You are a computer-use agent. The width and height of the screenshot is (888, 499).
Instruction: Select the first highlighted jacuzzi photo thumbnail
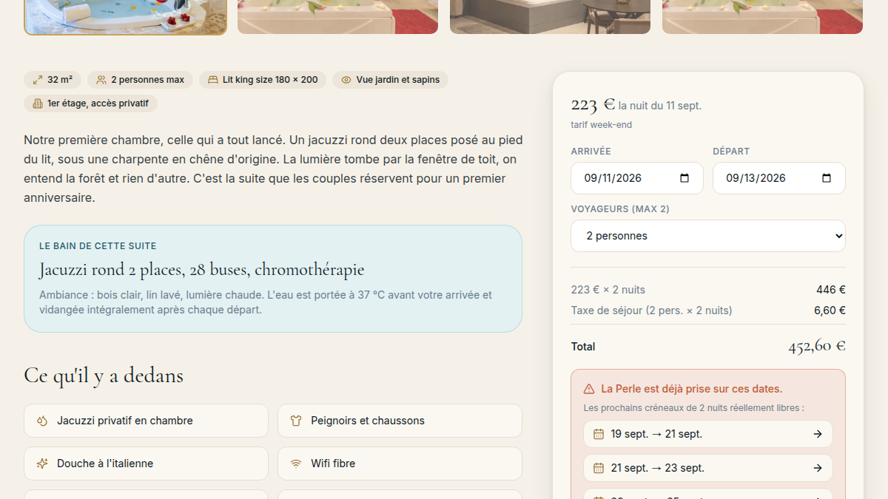[x=126, y=17]
